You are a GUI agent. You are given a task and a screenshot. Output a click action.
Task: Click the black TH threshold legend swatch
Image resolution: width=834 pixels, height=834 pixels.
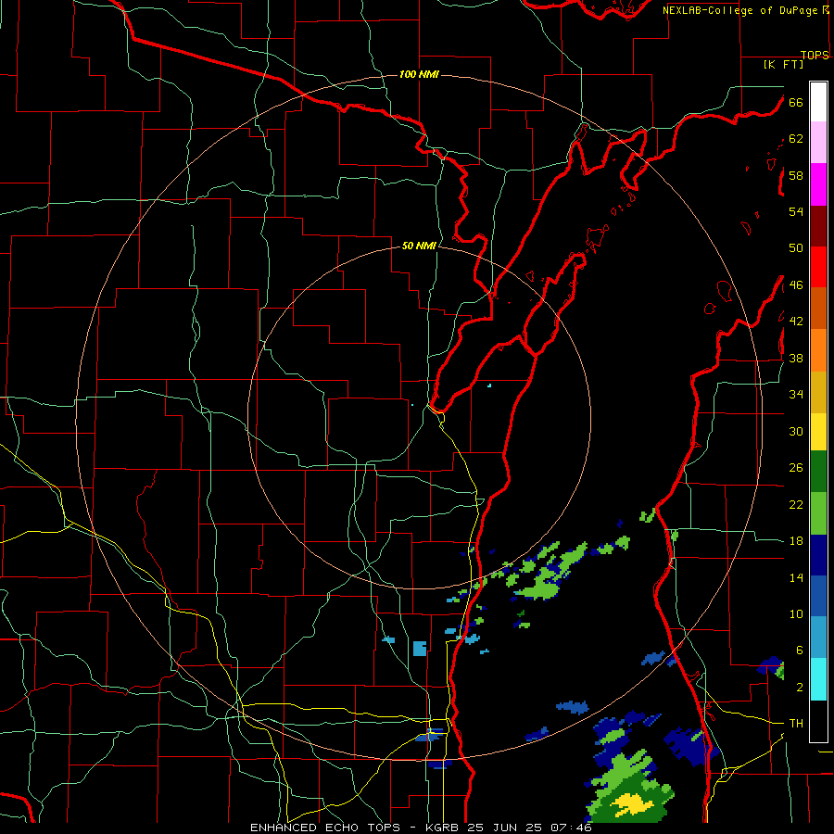(818, 721)
